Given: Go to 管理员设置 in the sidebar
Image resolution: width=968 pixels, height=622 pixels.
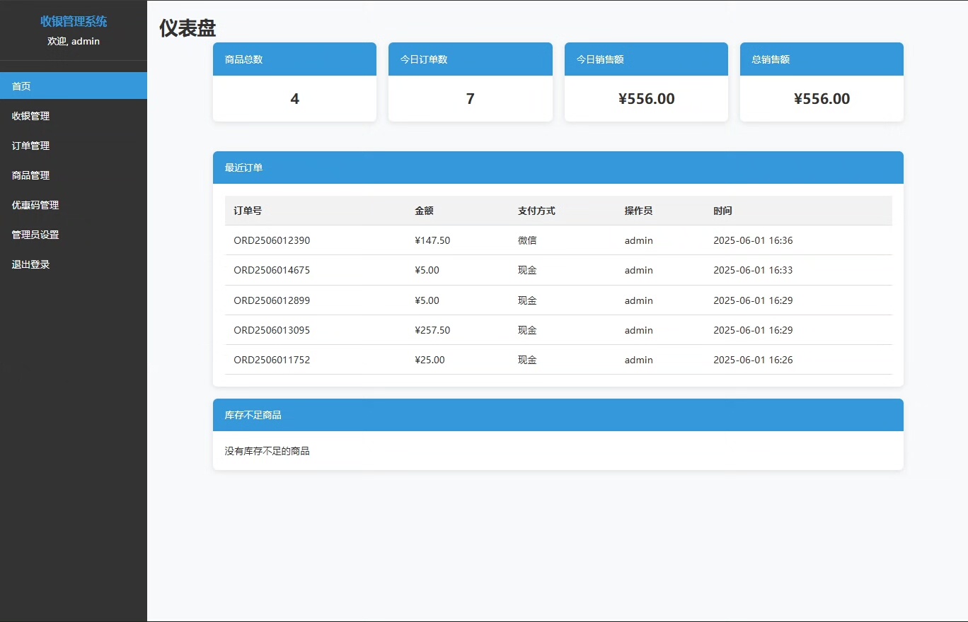Looking at the screenshot, I should tap(73, 235).
